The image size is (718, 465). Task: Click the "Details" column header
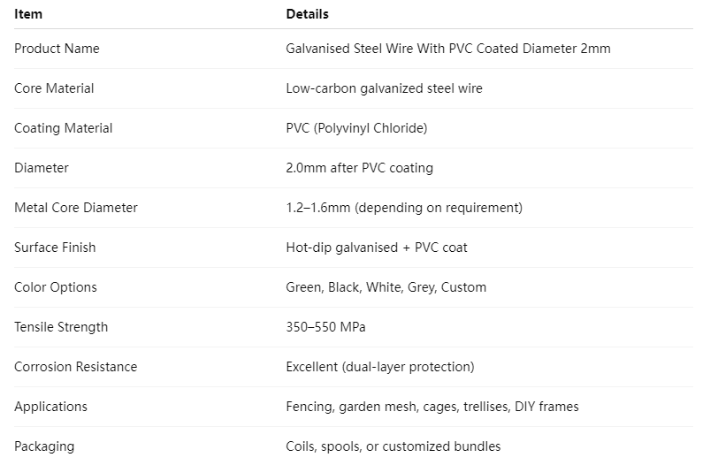coord(307,14)
